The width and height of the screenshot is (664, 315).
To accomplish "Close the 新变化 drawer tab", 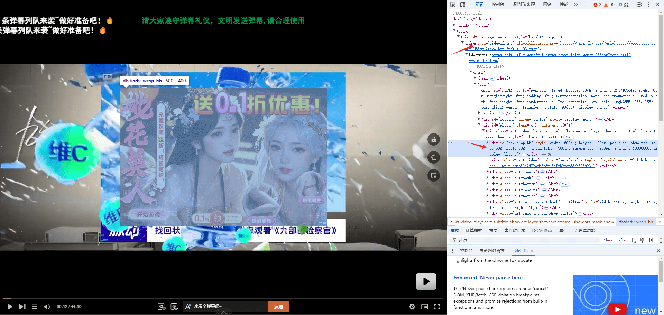I will pos(532,251).
